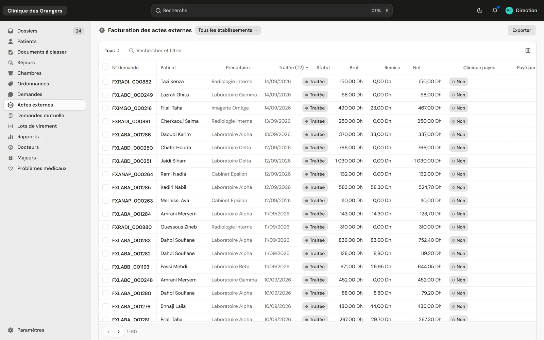Open Problèmes médicaux from the heart icon
Image resolution: width=544 pixels, height=340 pixels.
(x=11, y=168)
